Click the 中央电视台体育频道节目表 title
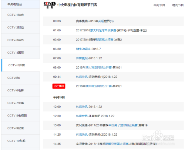Image resolution: width=185 pixels, height=150 pixels. pos(77,5)
